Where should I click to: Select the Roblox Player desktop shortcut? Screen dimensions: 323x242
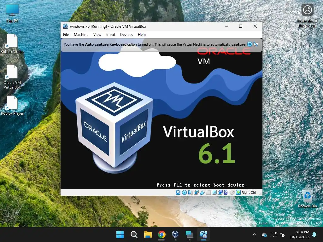(12, 106)
